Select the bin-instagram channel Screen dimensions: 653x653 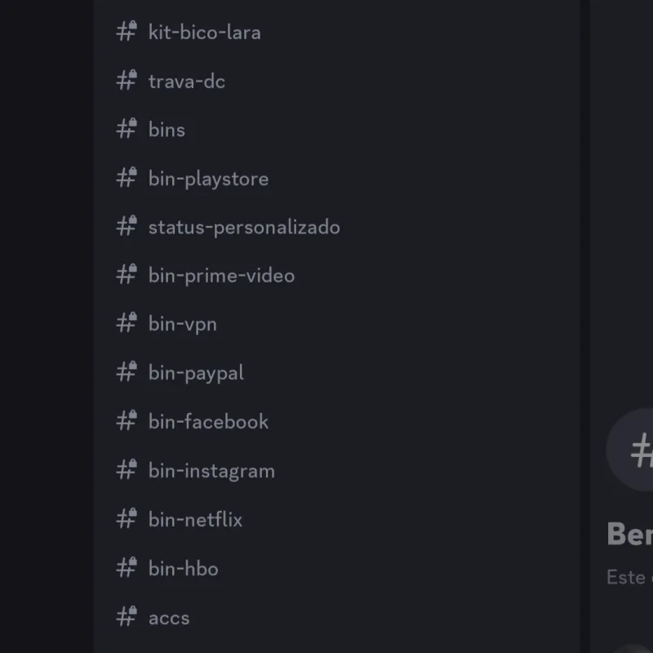click(211, 470)
